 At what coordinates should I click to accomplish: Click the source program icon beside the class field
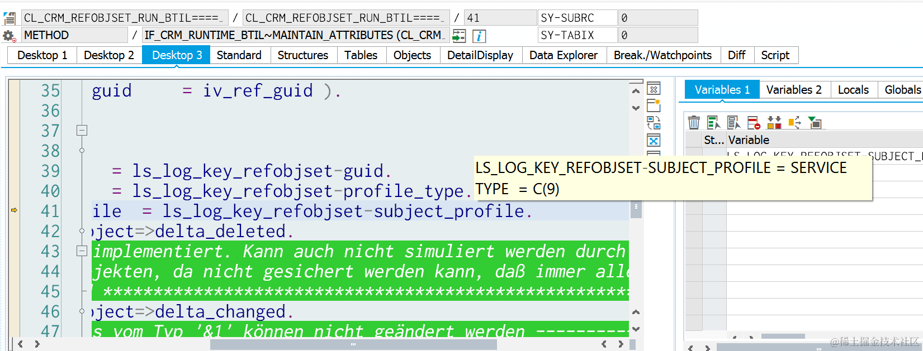coord(9,18)
